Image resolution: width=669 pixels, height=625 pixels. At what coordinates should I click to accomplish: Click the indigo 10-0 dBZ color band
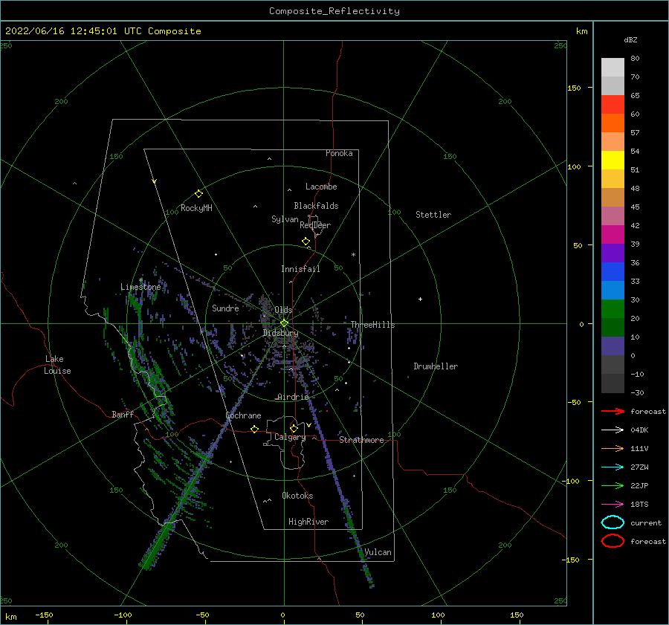(613, 346)
